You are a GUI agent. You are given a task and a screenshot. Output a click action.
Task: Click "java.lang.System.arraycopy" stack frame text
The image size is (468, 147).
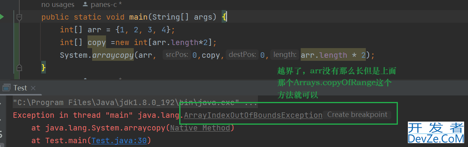pos(105,128)
